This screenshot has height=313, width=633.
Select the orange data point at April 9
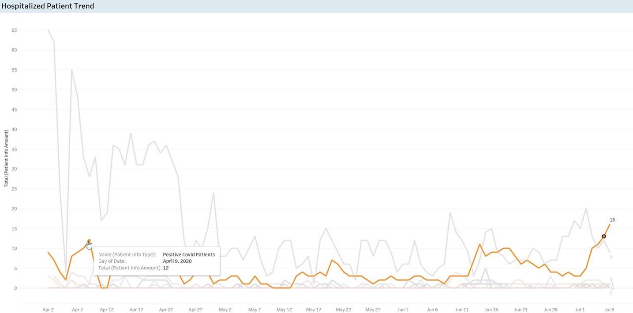[89, 241]
